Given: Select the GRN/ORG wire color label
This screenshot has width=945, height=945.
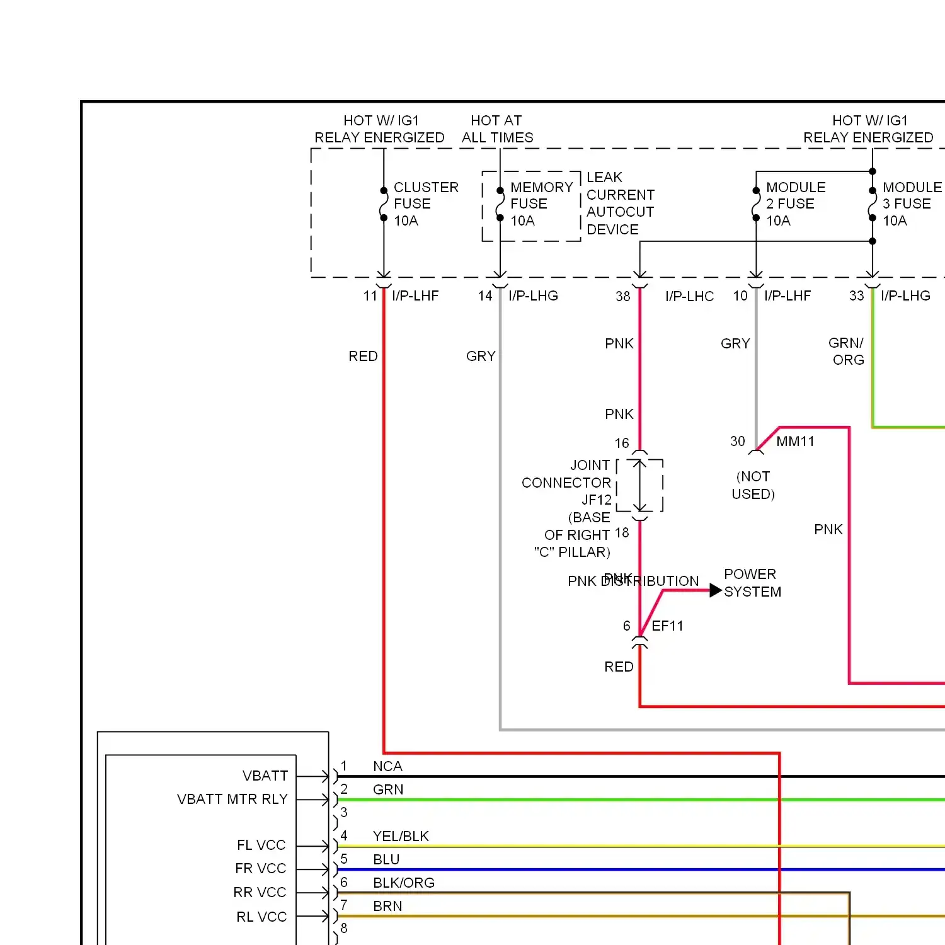Looking at the screenshot, I should (847, 352).
